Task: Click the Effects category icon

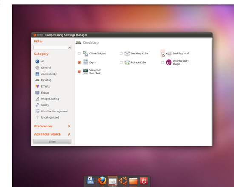Action: click(37, 86)
